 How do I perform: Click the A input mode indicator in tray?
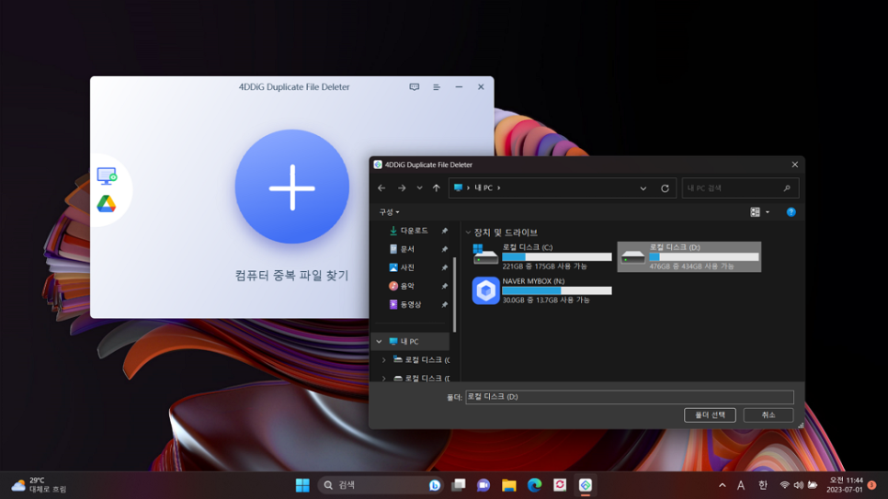tap(741, 485)
